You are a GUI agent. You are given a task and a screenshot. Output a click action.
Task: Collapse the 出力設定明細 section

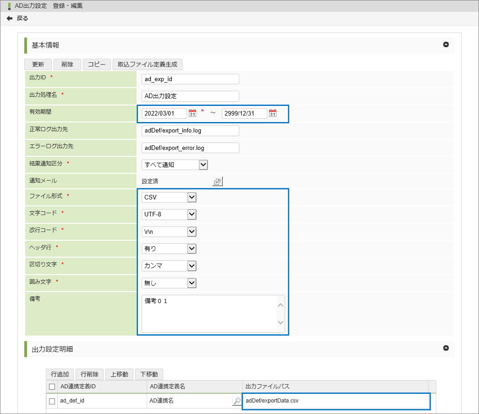pyautogui.click(x=446, y=348)
